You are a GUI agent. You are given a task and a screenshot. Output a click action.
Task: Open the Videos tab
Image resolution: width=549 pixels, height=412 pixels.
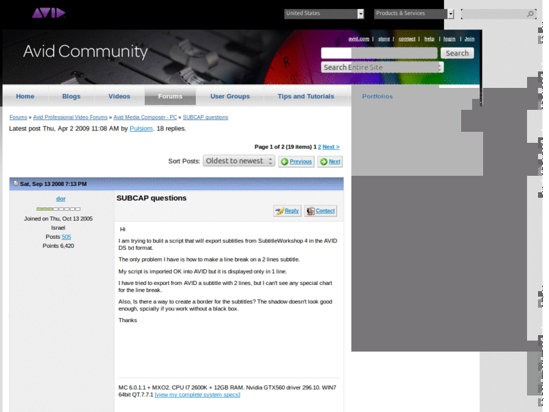119,96
